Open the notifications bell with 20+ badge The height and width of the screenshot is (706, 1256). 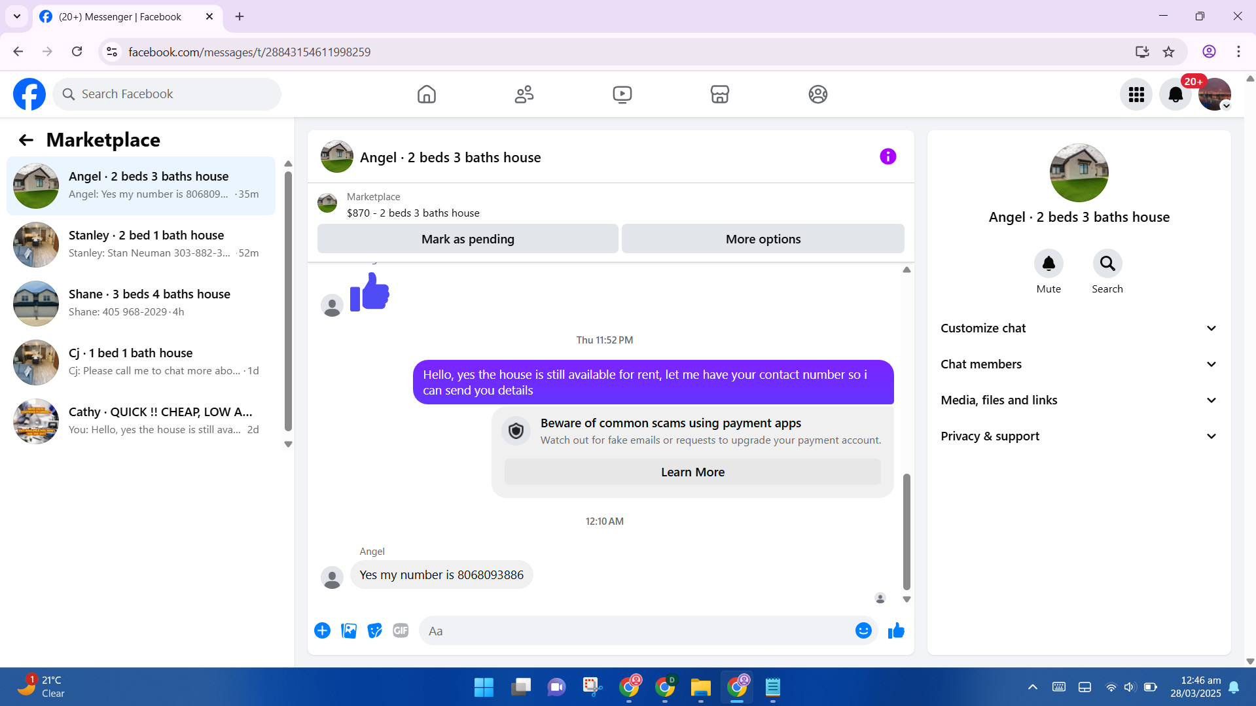point(1175,95)
